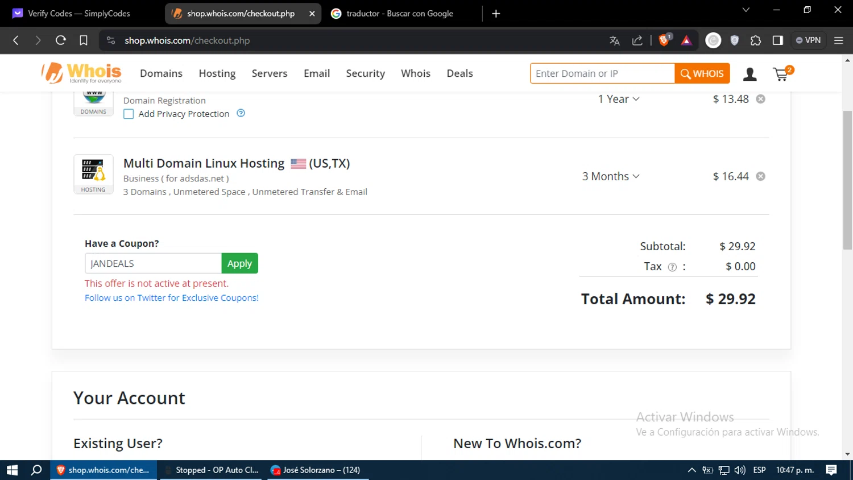
Task: Check the Add Privacy Protection checkbox
Action: coord(129,114)
